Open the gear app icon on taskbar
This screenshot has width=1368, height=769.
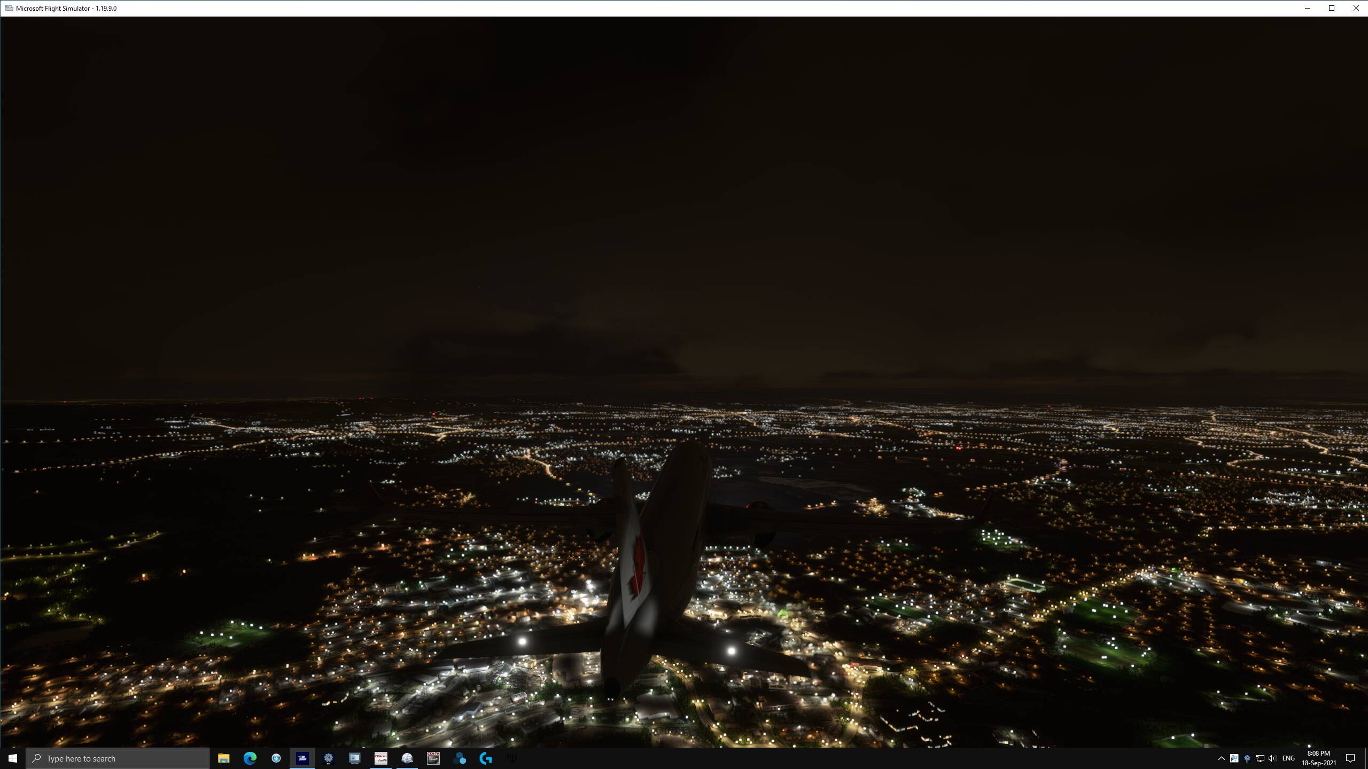329,758
